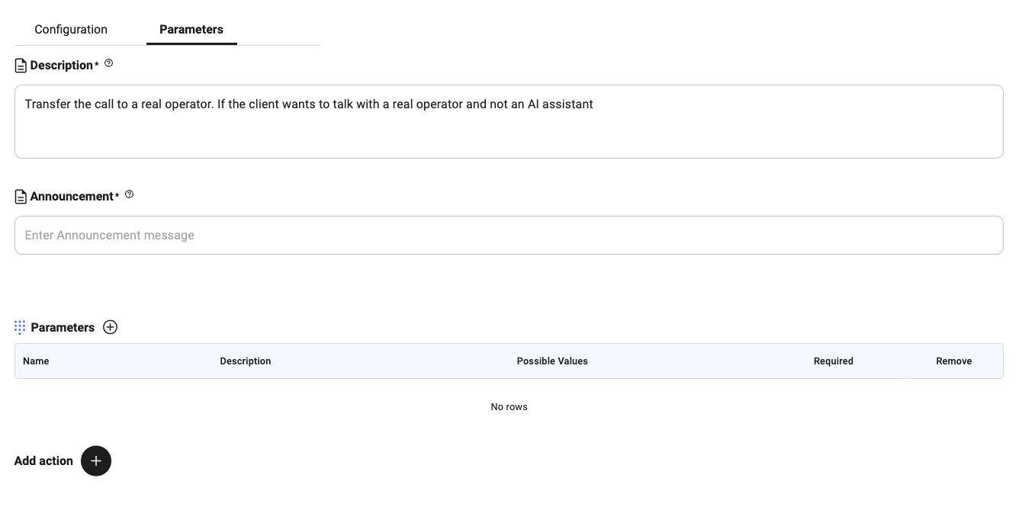Add a parameter using the circled plus icon

point(111,327)
